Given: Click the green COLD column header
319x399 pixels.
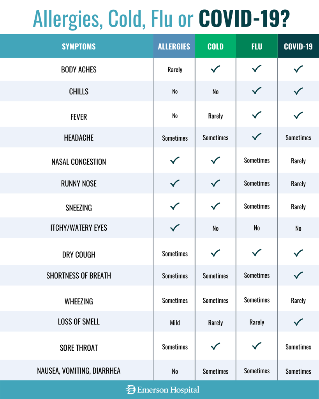Looking at the screenshot, I should coord(215,46).
